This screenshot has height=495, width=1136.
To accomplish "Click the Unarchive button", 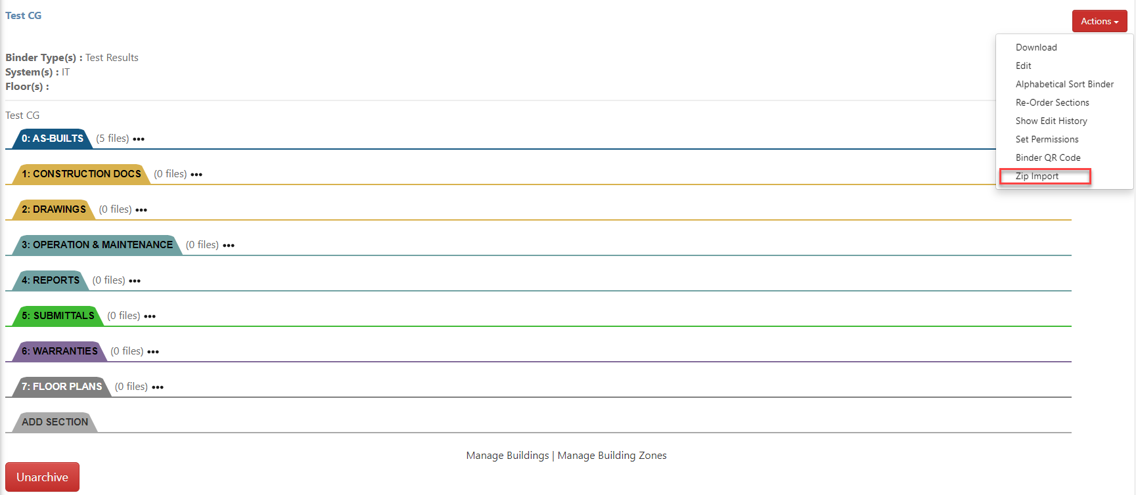I will click(42, 477).
